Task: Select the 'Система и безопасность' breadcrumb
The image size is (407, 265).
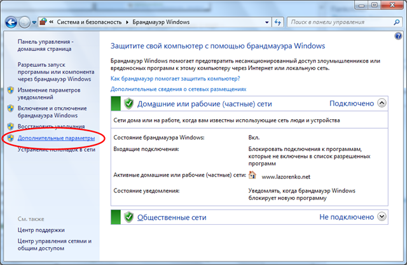Action: click(x=89, y=22)
